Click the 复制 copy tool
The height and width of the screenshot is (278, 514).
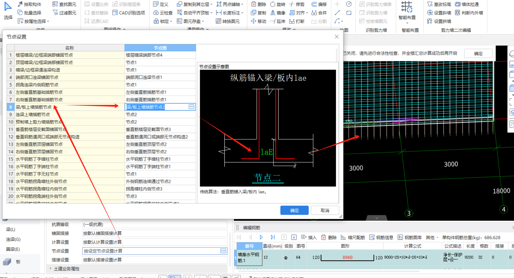click(x=259, y=13)
